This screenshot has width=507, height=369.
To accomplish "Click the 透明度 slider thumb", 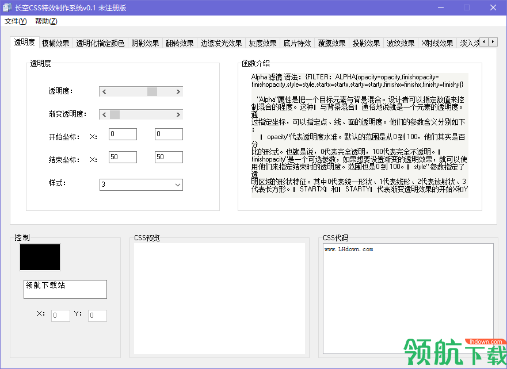I will click(153, 92).
